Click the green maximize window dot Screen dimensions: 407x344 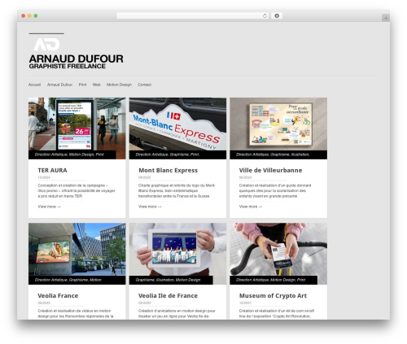36,16
